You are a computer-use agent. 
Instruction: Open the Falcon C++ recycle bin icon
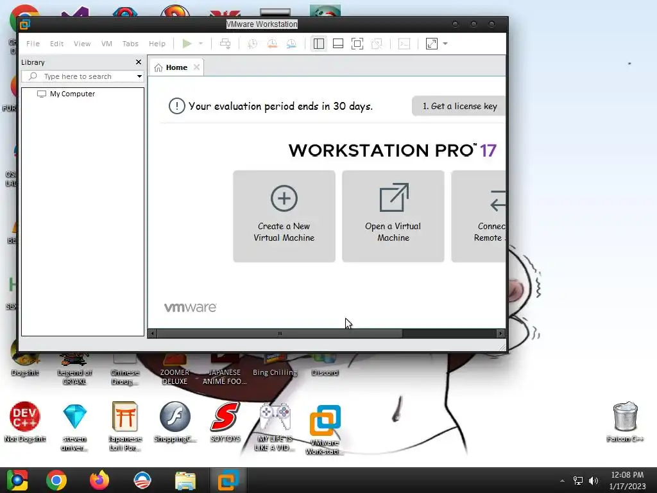click(625, 422)
